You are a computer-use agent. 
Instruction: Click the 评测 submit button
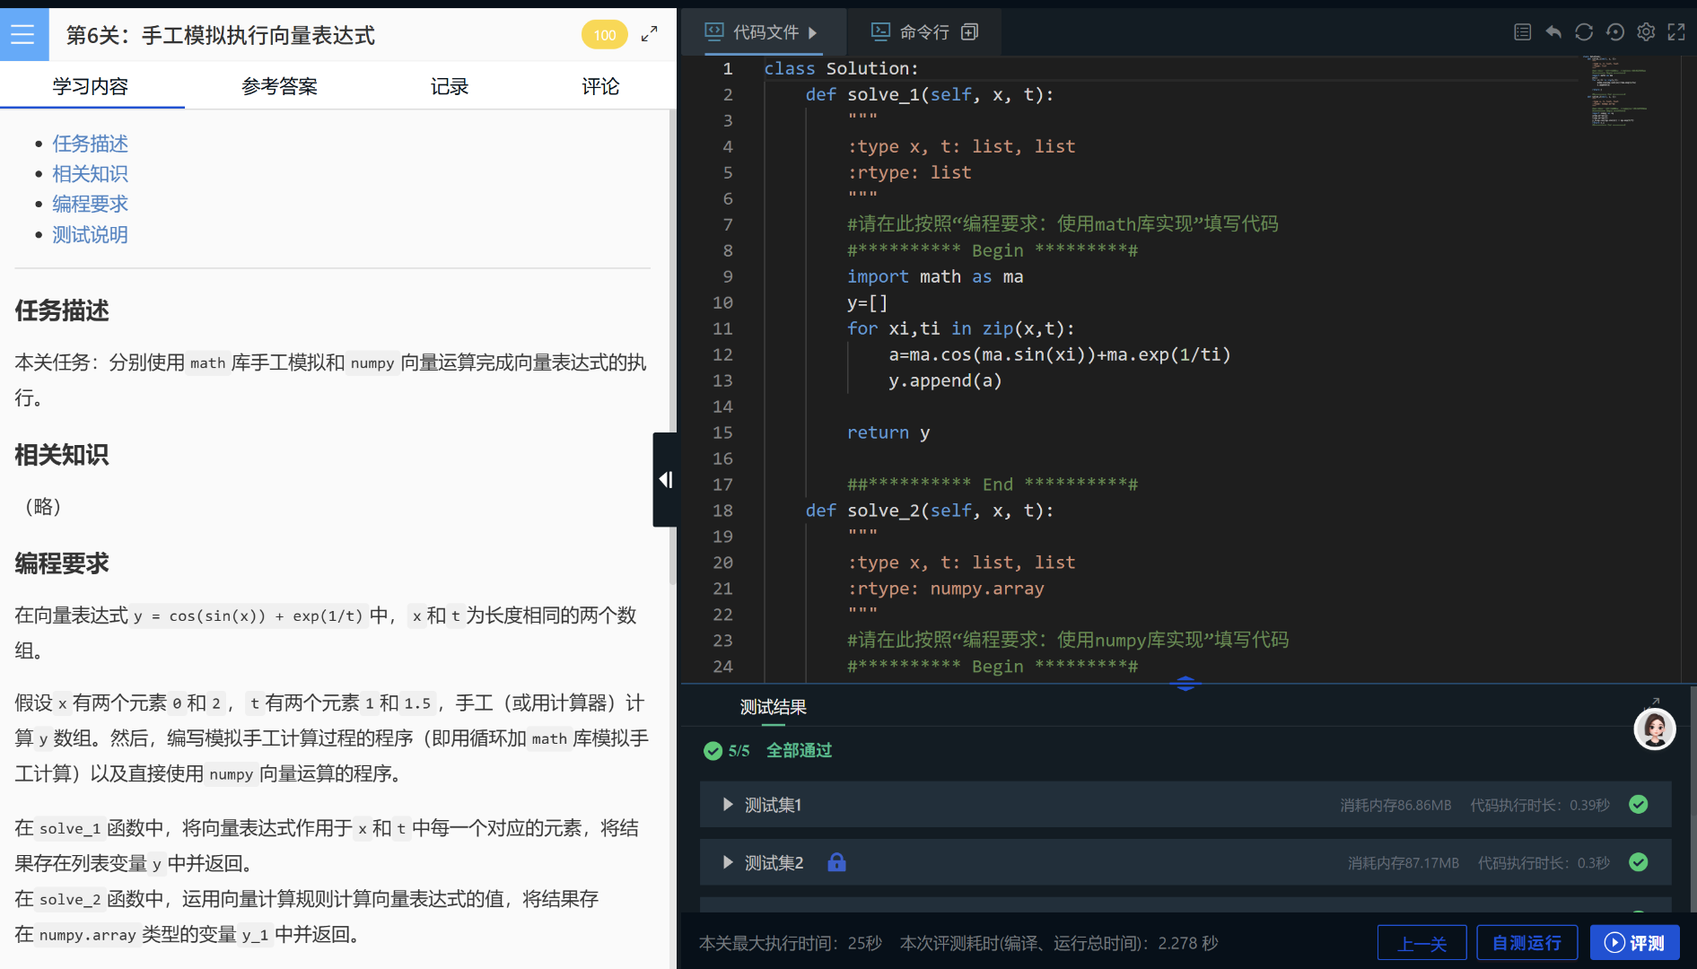tap(1634, 943)
